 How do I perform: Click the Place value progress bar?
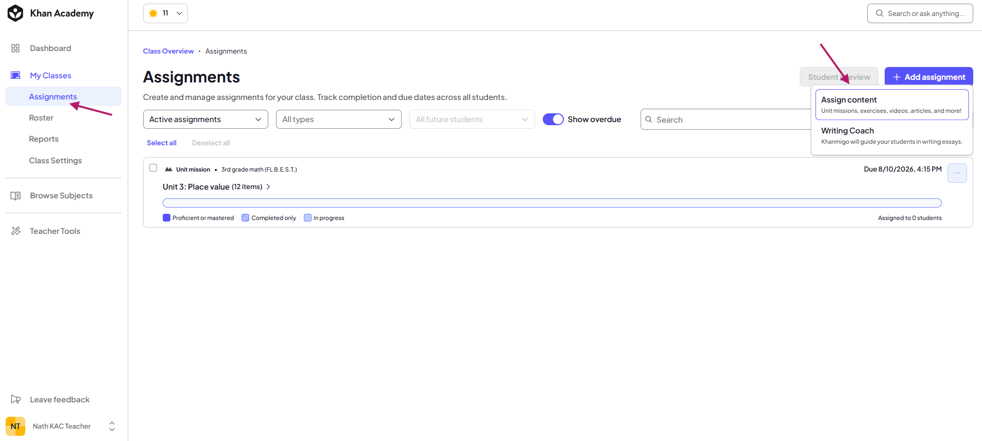(x=552, y=203)
